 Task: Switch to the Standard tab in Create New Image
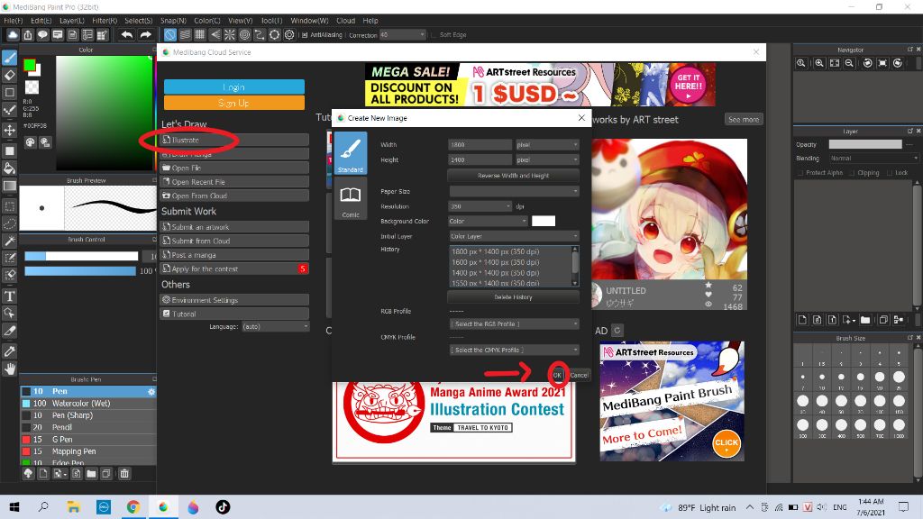[x=351, y=153]
